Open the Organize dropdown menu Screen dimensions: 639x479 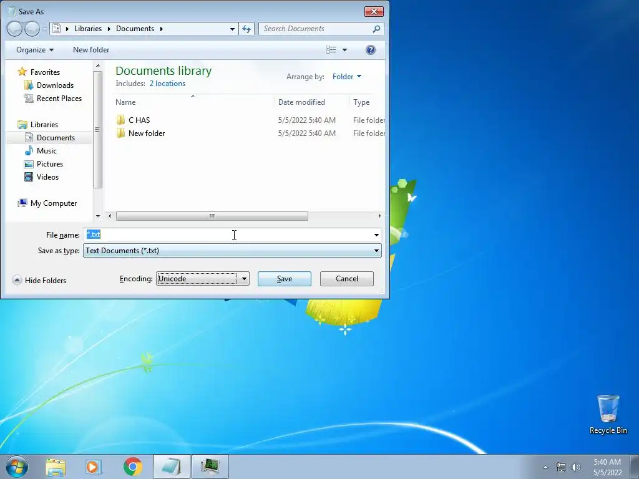click(x=35, y=50)
